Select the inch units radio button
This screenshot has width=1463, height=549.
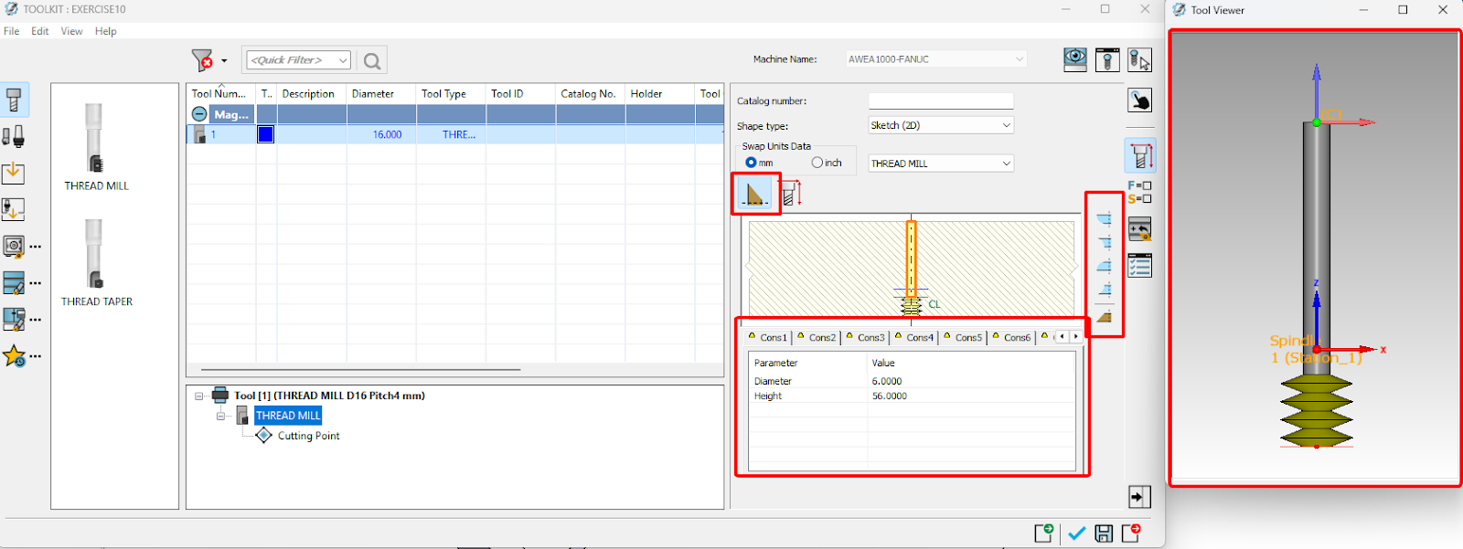[x=817, y=163]
